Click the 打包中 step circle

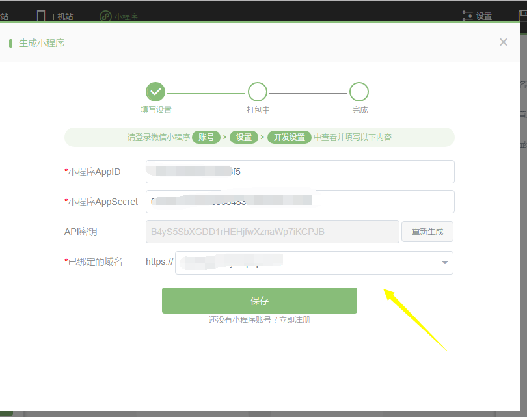click(x=258, y=92)
